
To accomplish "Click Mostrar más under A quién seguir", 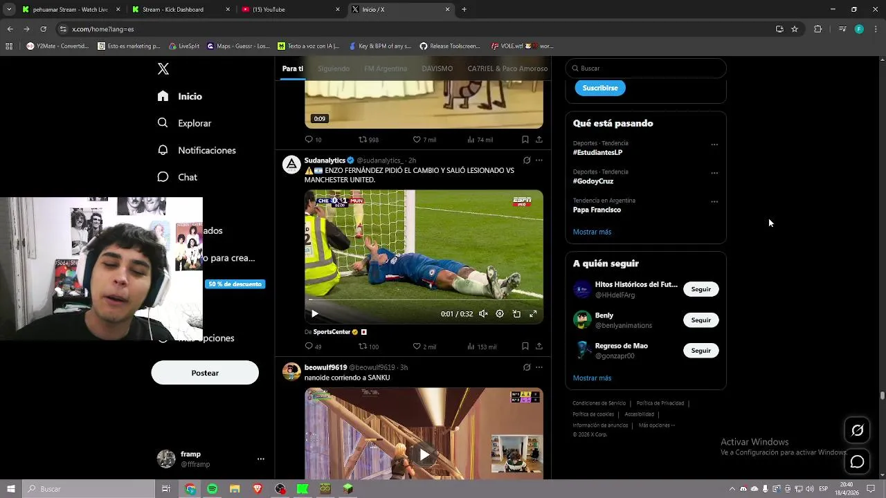I will 592,378.
